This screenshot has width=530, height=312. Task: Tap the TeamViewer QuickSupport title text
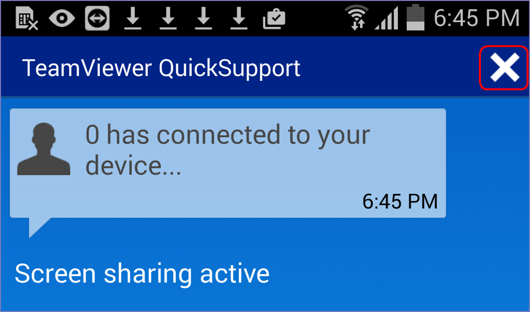[x=161, y=69]
